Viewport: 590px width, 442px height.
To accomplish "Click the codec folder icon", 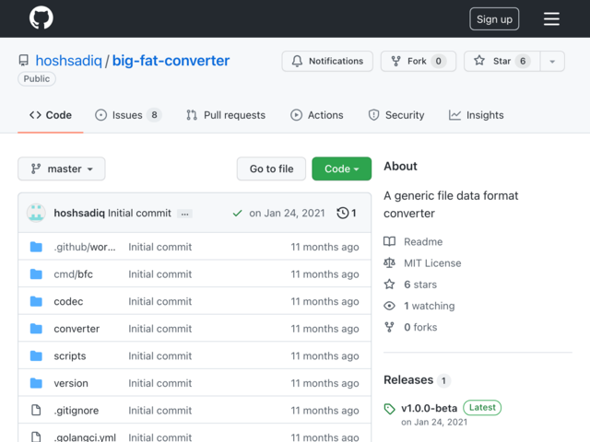I will [36, 301].
